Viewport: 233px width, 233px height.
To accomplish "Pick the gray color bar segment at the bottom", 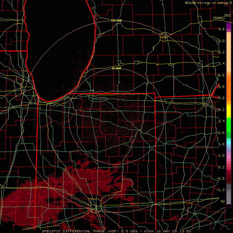I will coord(229,198).
